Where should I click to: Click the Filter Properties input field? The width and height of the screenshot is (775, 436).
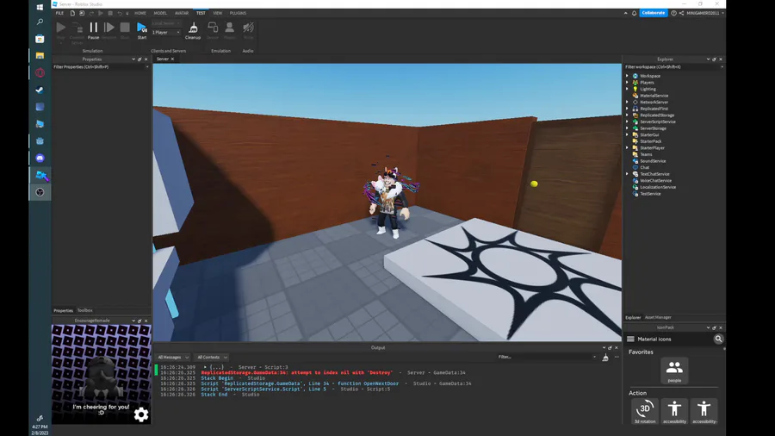(101, 66)
